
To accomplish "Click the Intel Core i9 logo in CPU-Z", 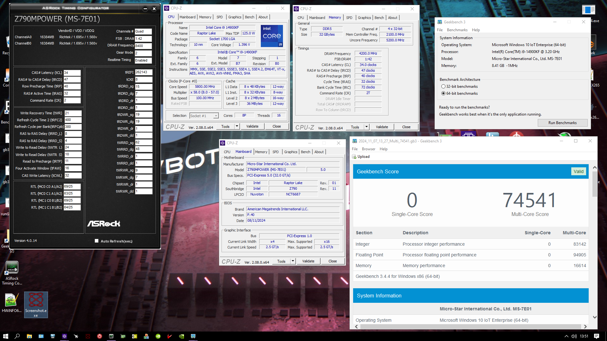I will [272, 36].
